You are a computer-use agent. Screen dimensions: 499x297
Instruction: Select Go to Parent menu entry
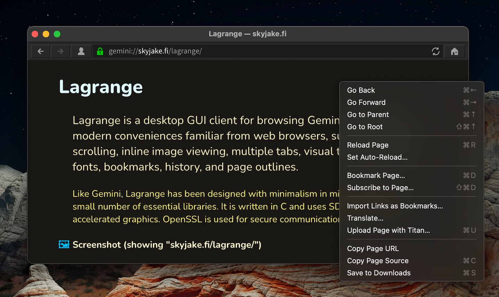(x=412, y=114)
